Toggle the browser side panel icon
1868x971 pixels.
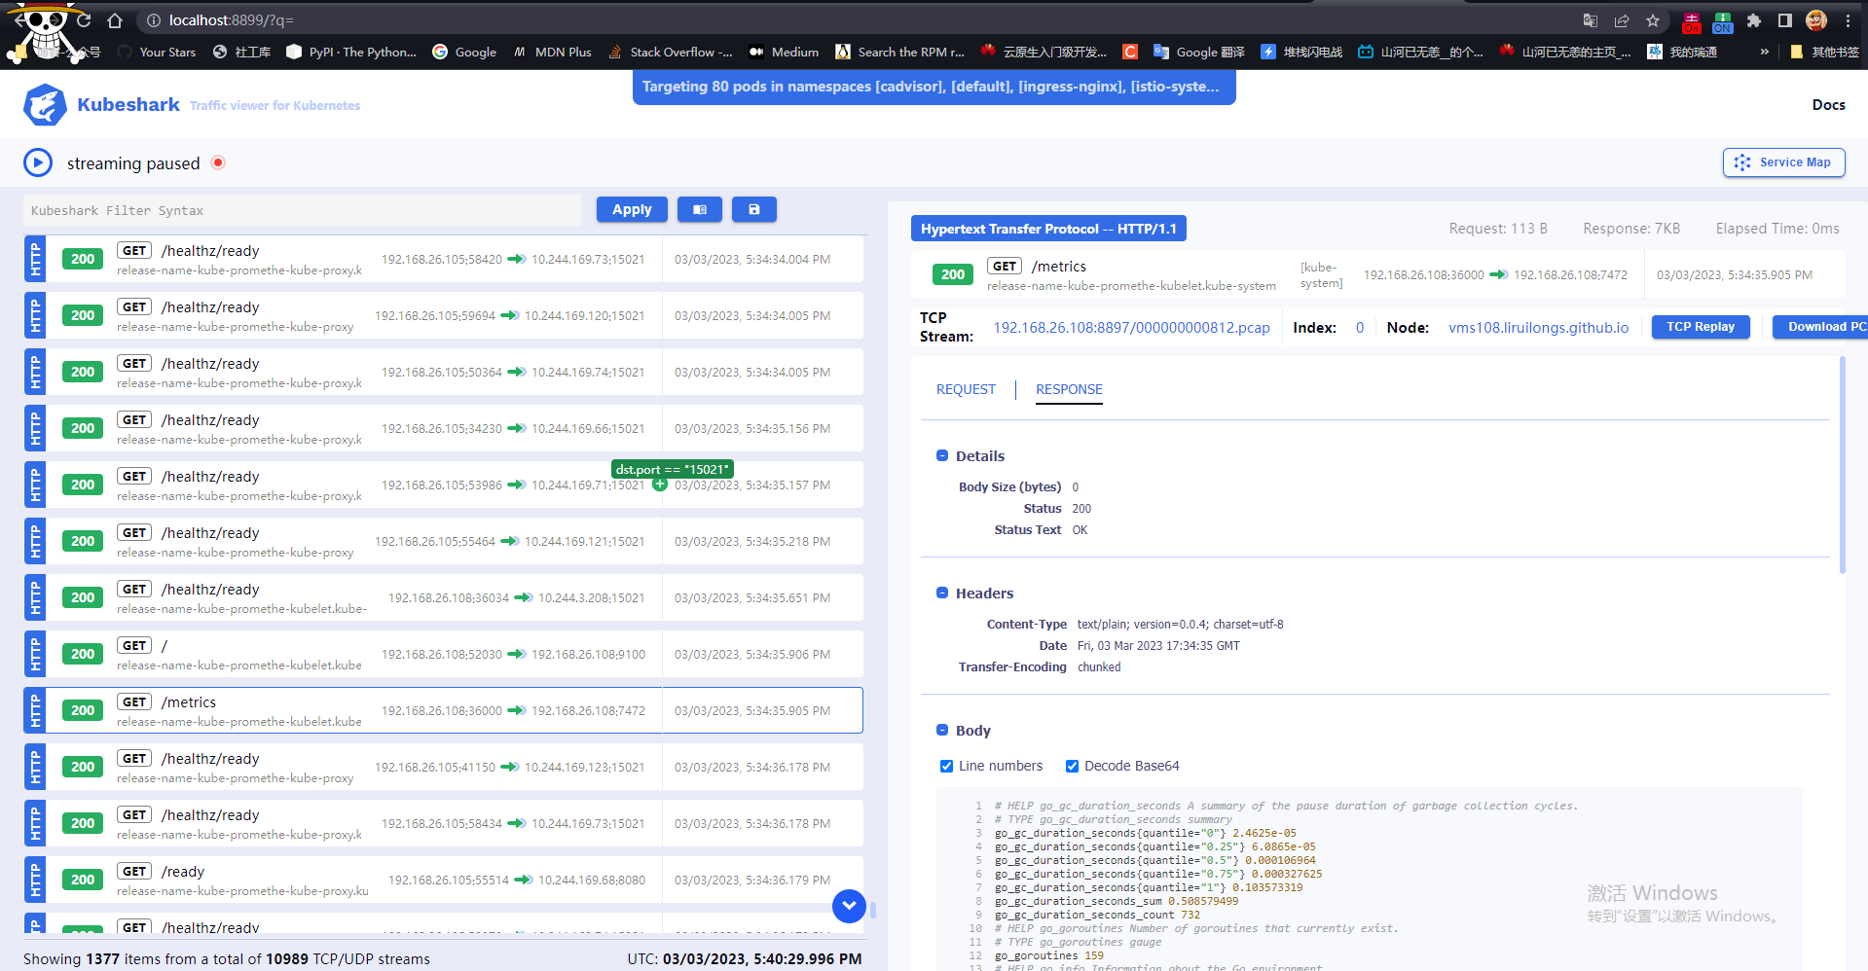1785,20
